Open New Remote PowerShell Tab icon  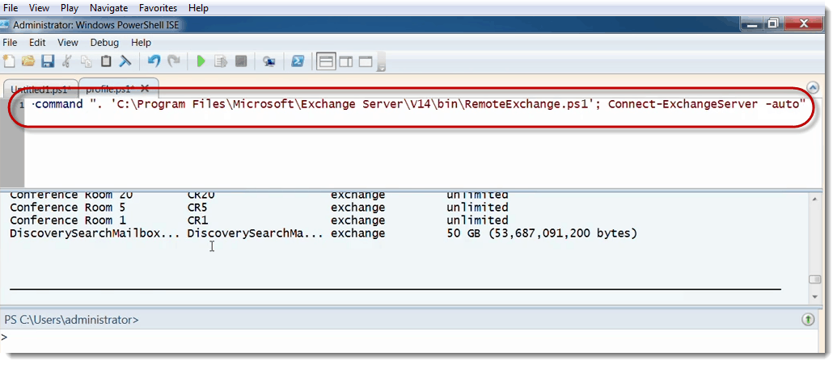[269, 62]
